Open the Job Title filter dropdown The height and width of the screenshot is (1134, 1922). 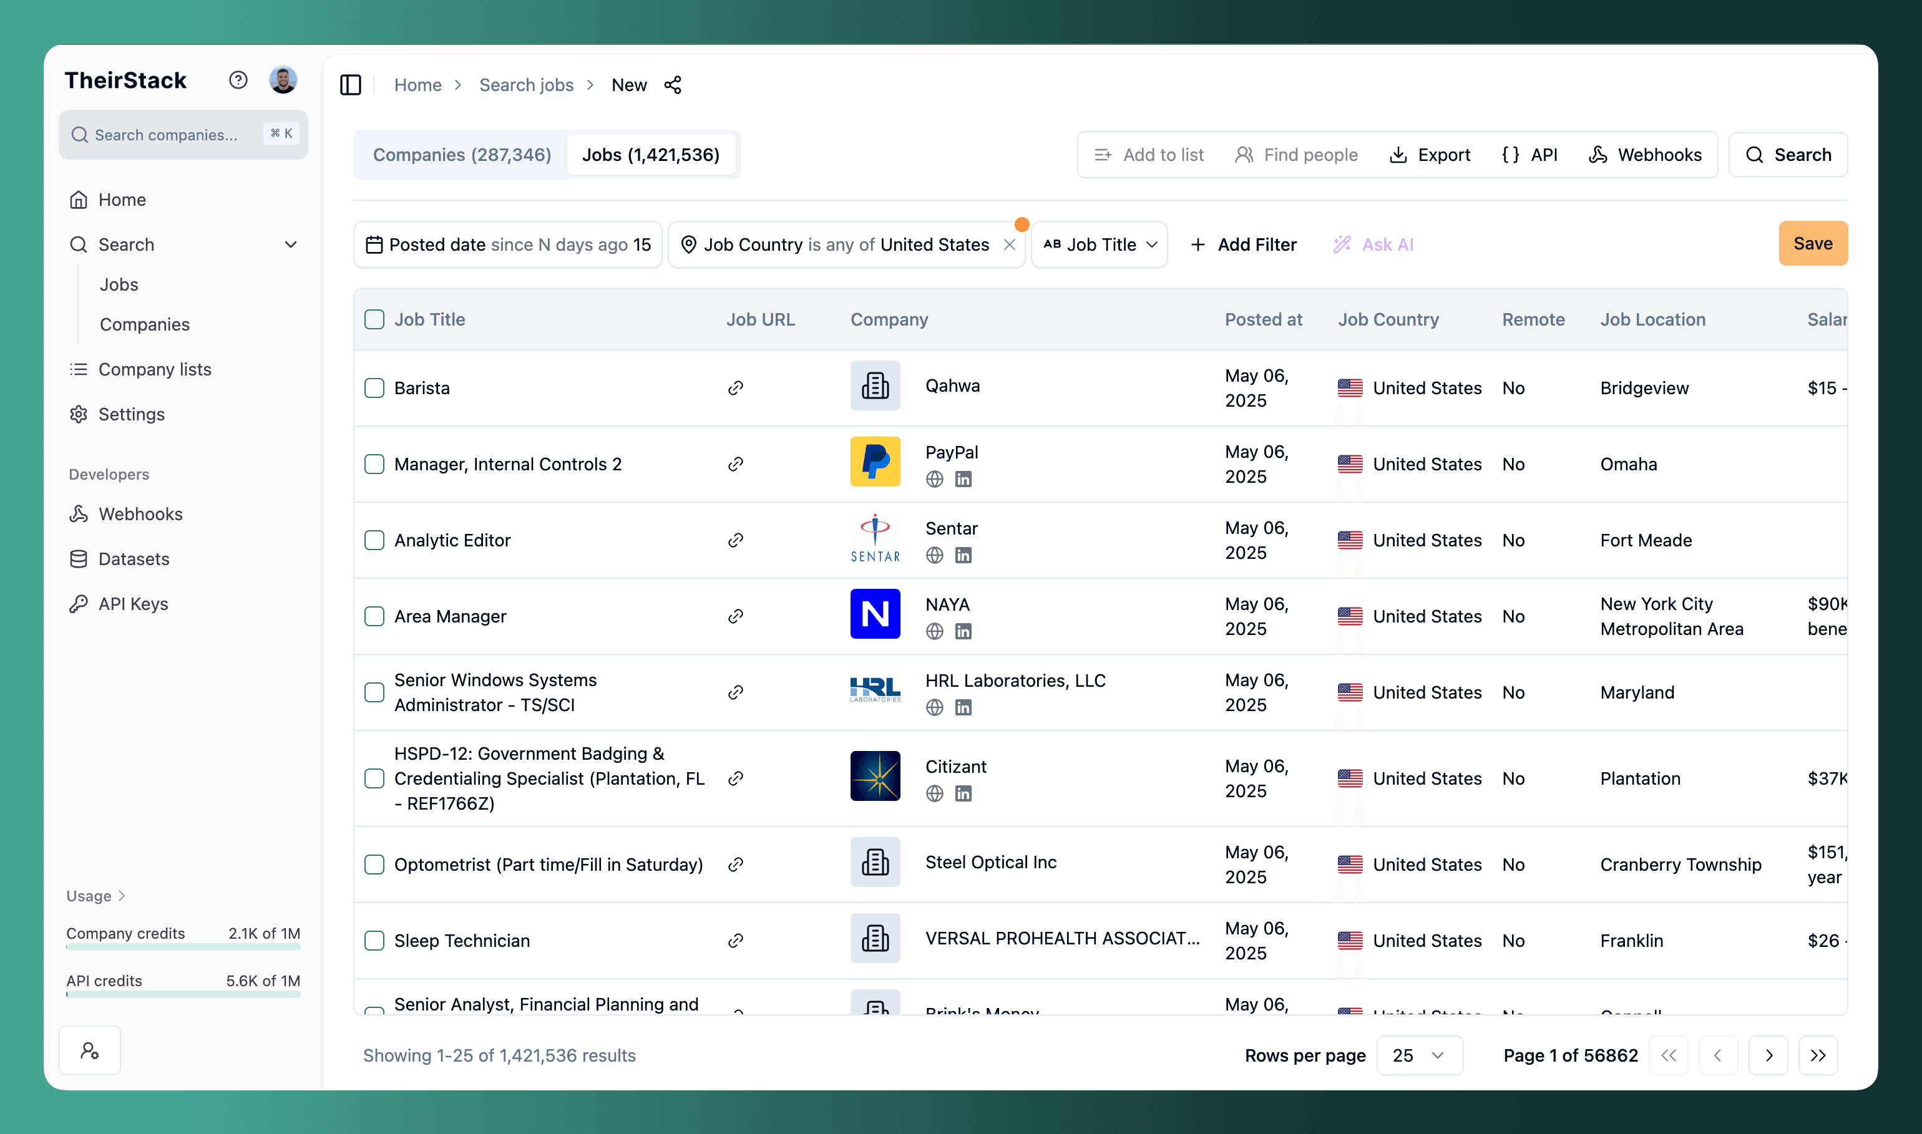[1100, 245]
